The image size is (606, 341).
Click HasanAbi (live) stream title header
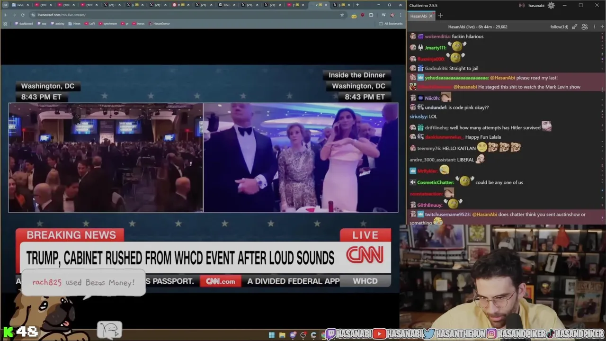click(478, 27)
